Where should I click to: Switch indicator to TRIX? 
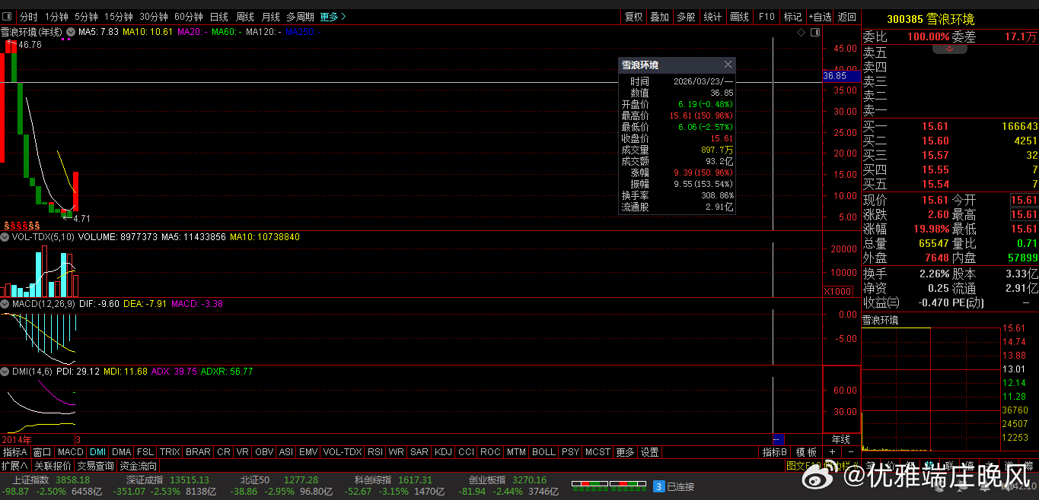[x=170, y=452]
